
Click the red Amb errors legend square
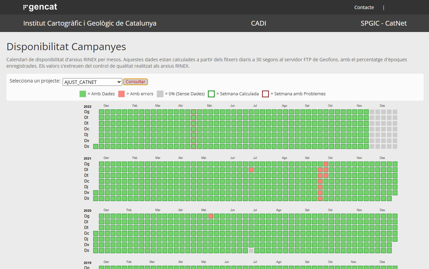pyautogui.click(x=121, y=94)
